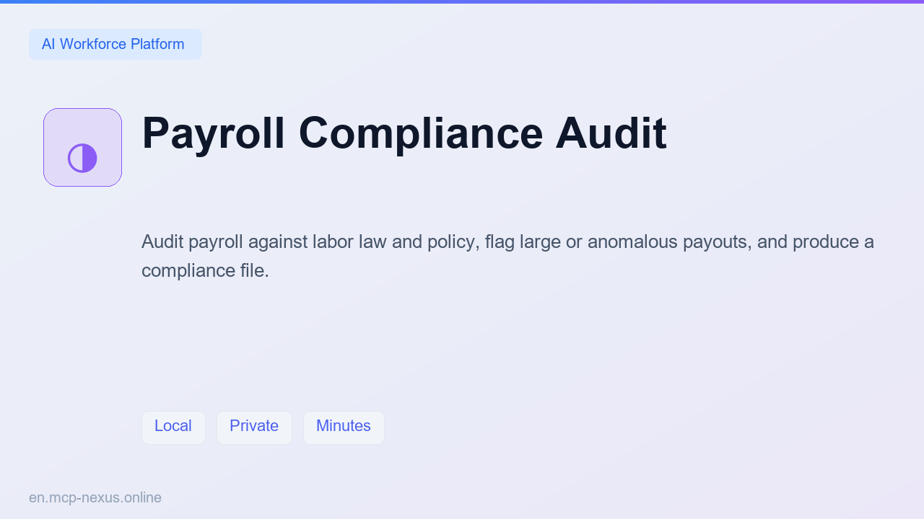Click the word 'Platform' in the top badge
924x519 pixels.
[x=157, y=44]
